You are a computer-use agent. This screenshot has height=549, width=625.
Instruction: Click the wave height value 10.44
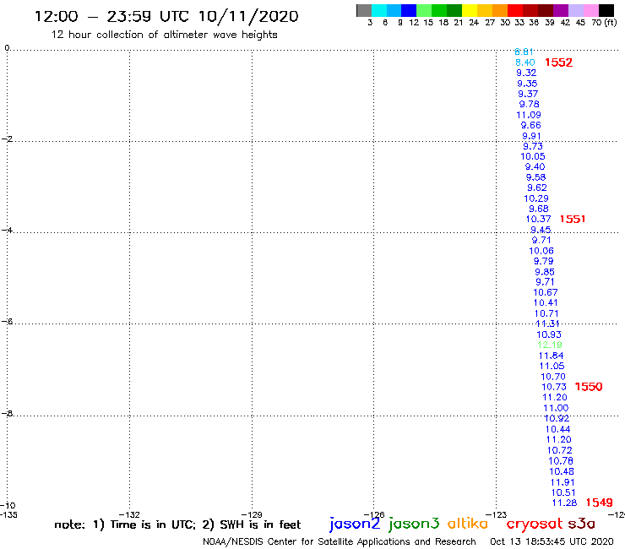tap(558, 429)
